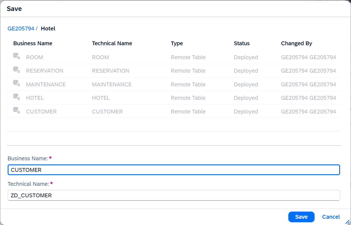This screenshot has width=351, height=225.
Task: Click the Status column header
Action: 242,43
